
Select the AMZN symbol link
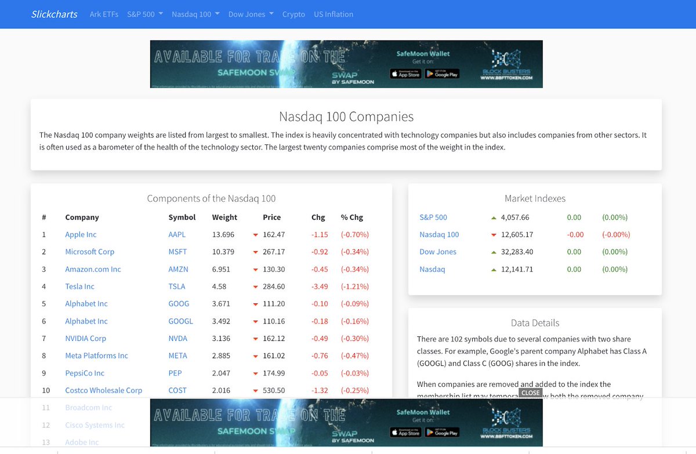coord(178,269)
